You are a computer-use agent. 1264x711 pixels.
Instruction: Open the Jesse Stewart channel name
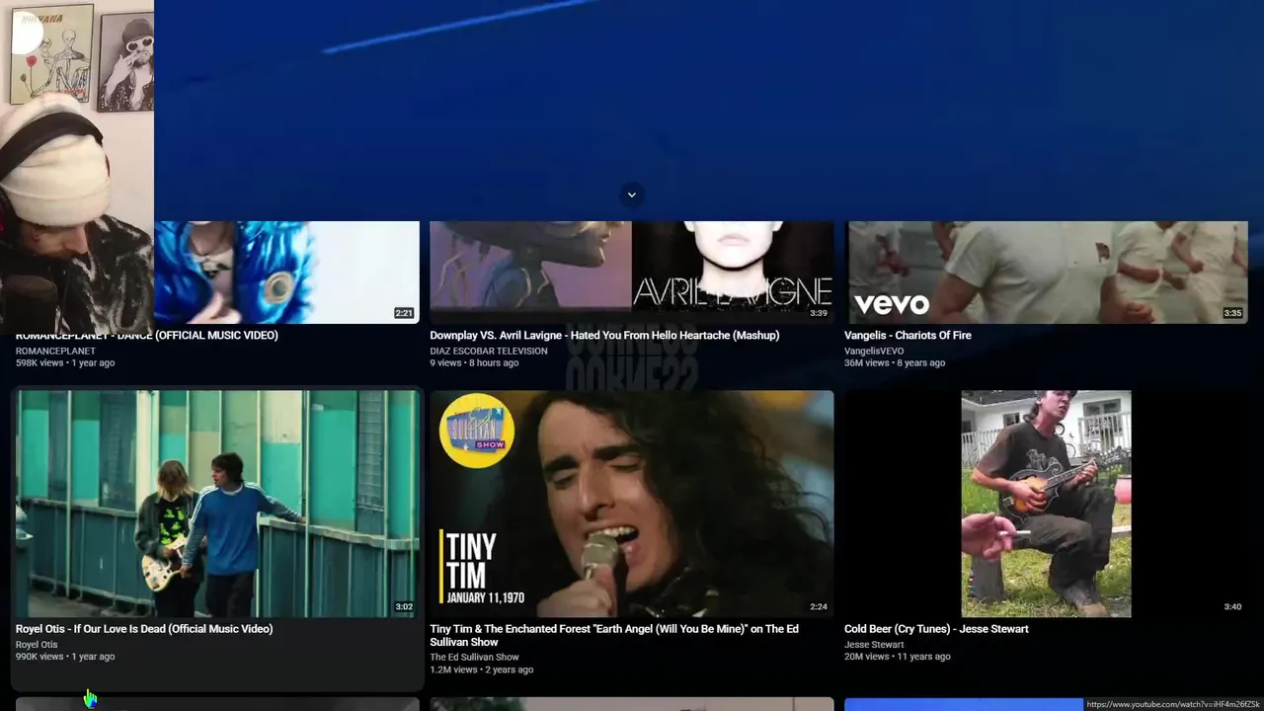(x=874, y=645)
